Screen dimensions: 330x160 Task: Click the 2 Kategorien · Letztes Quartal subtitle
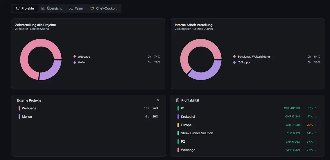[x=194, y=29]
